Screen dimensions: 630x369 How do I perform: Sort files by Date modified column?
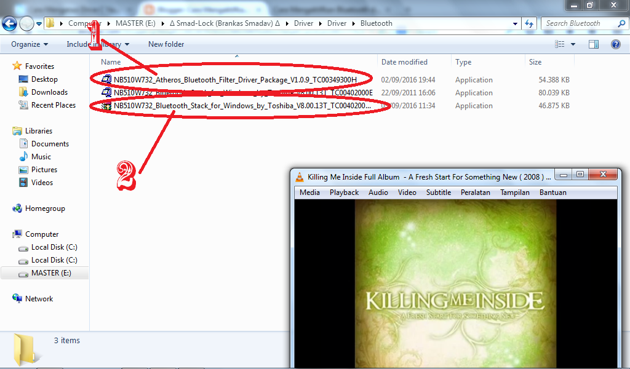tap(404, 62)
